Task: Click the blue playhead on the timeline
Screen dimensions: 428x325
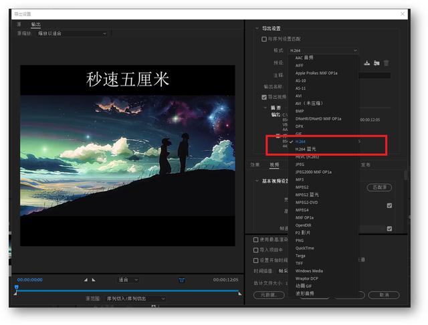Action: [x=16, y=288]
